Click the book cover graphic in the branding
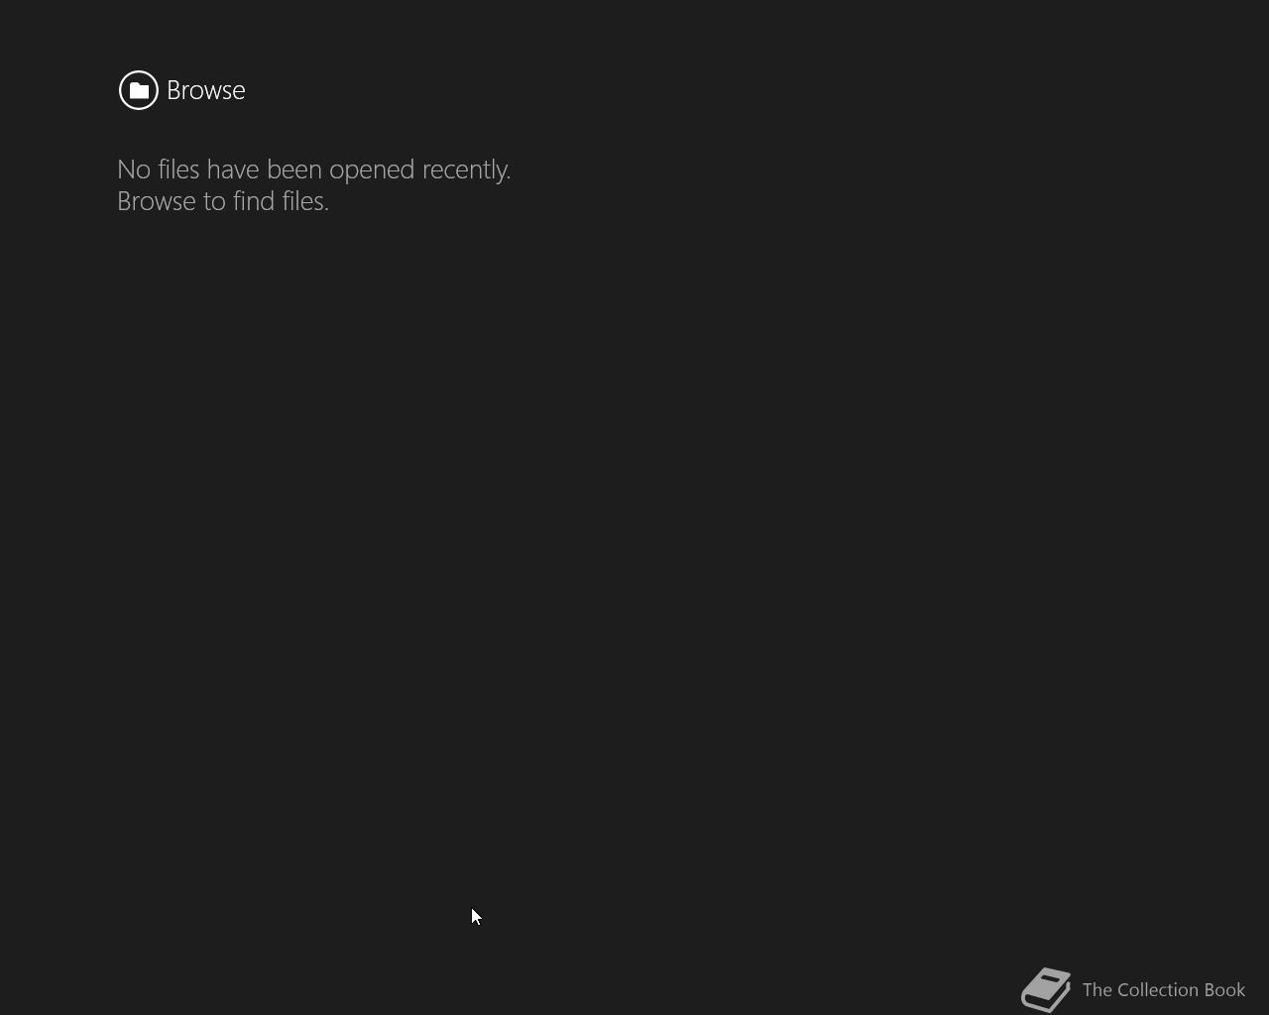The image size is (1269, 1015). pos(1046,989)
